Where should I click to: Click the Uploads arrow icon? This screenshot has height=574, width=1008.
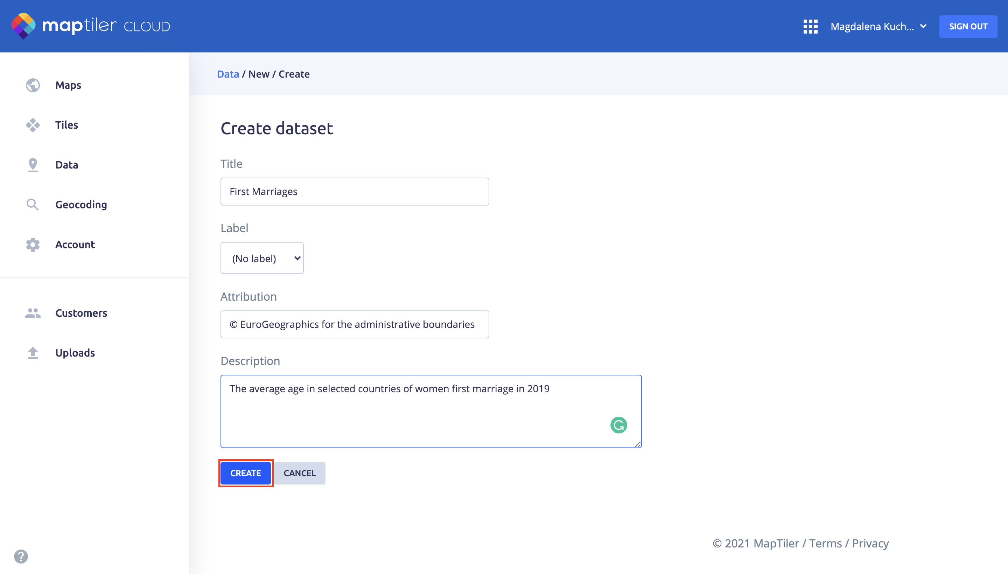click(x=33, y=353)
